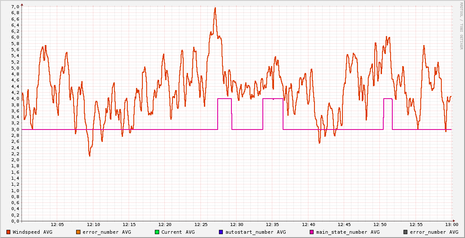
Task: Click the gray error_number AVG legend swatch
Action: (405, 232)
